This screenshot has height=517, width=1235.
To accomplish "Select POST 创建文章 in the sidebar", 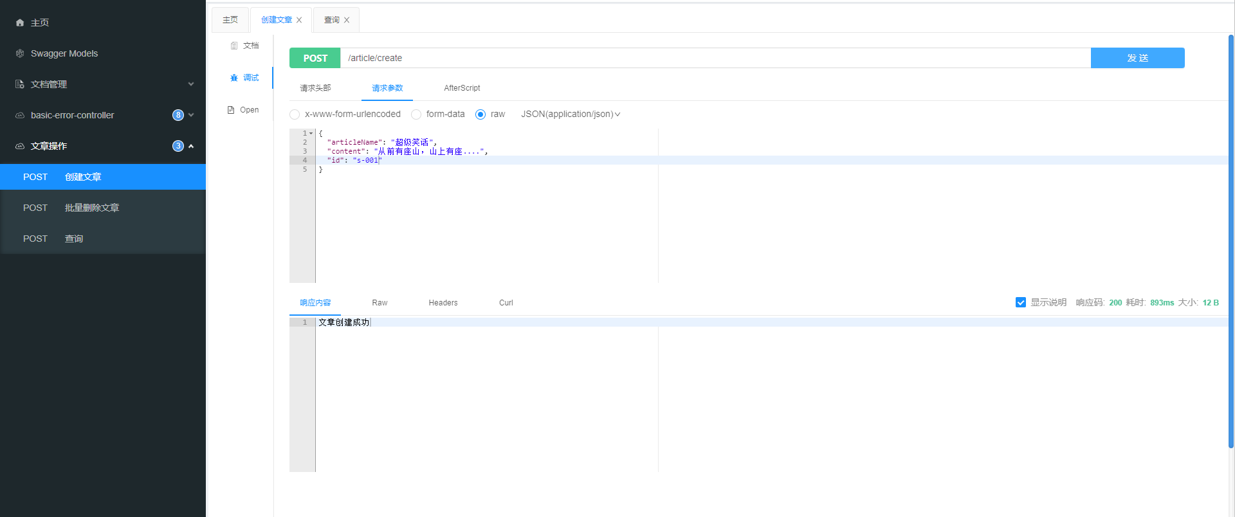I will pyautogui.click(x=103, y=177).
